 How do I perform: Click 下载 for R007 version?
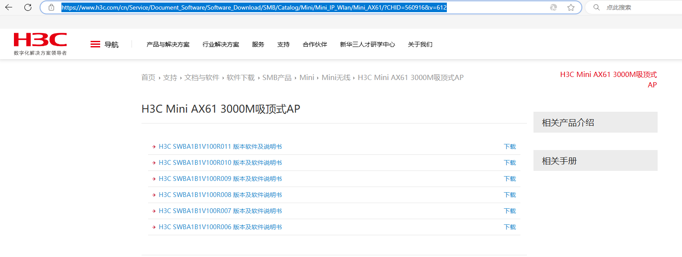[510, 211]
